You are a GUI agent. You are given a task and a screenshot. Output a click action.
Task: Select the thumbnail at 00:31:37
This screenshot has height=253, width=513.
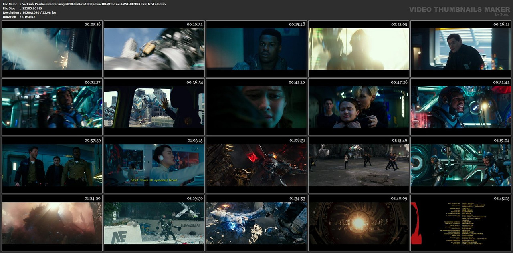click(52, 106)
